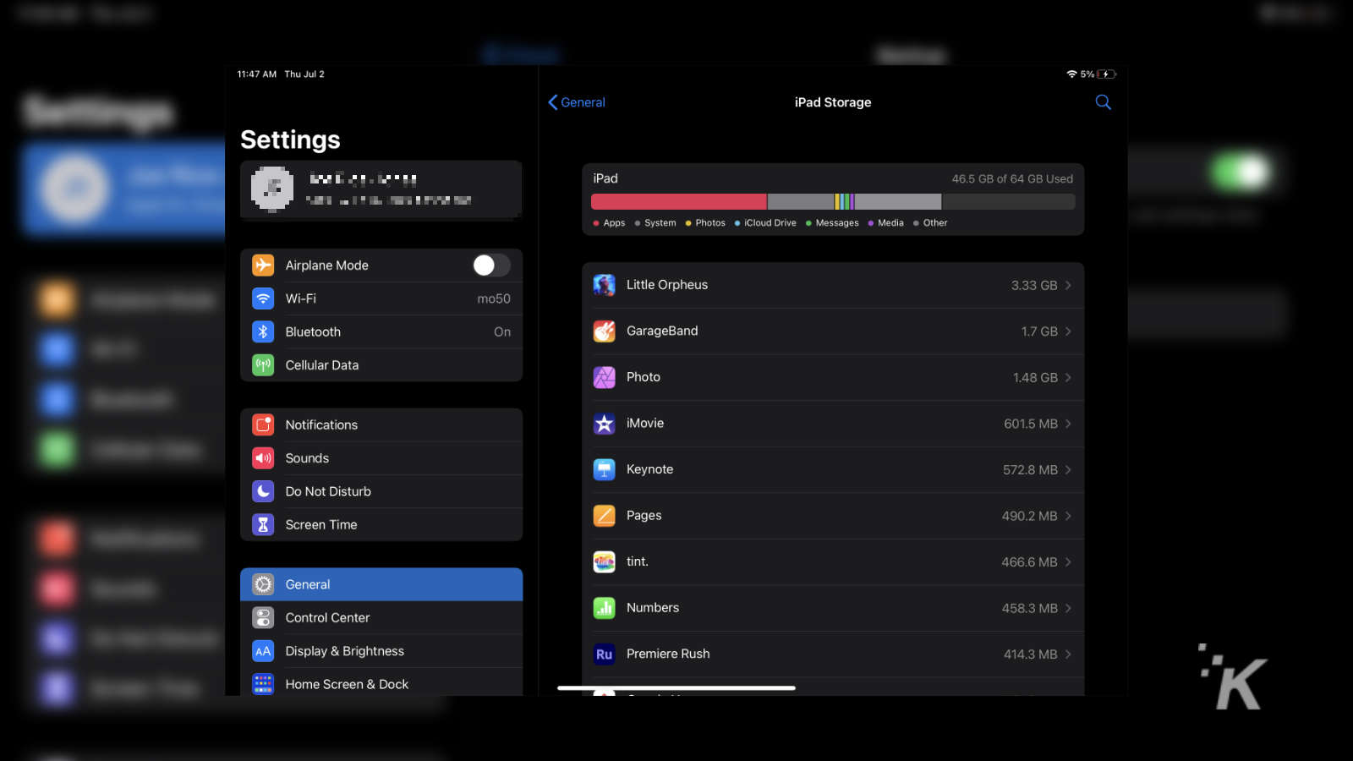Tap the 11:47 AM clock text

[257, 74]
